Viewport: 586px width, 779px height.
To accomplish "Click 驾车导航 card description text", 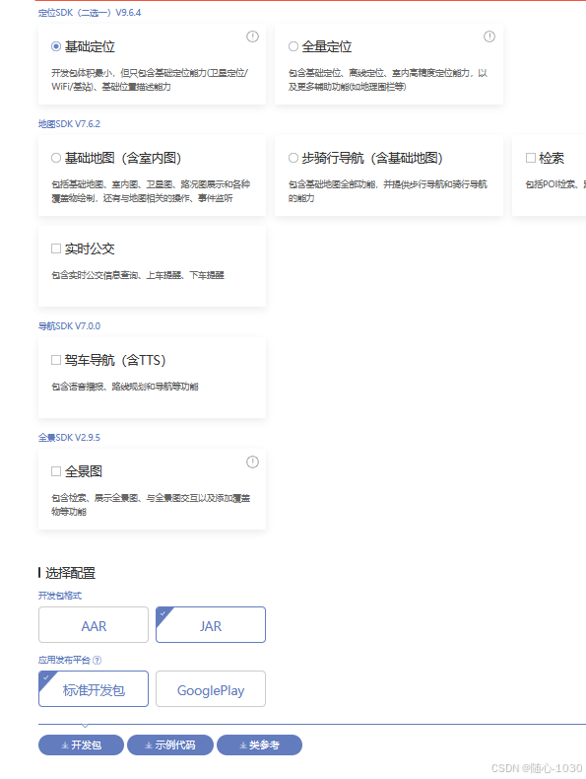I will 124,386.
